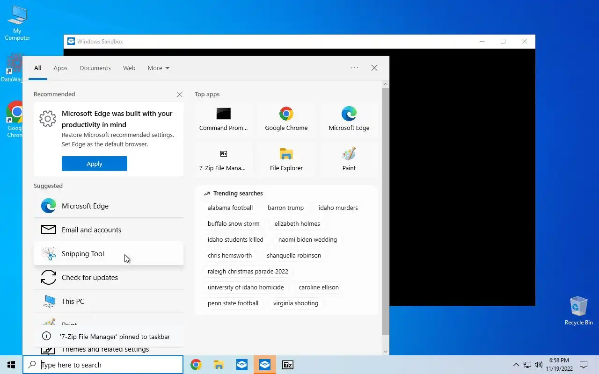Dismiss the Recommended section
Viewport: 599px width, 374px height.
180,94
